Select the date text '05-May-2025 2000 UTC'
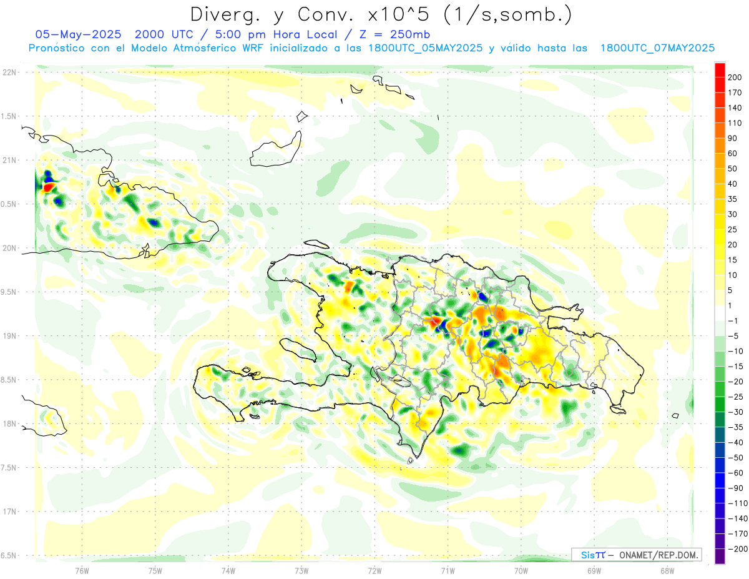 [x=117, y=34]
